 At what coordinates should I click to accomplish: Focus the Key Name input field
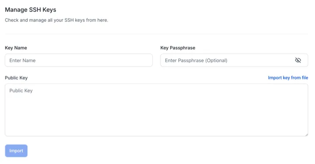(x=79, y=60)
